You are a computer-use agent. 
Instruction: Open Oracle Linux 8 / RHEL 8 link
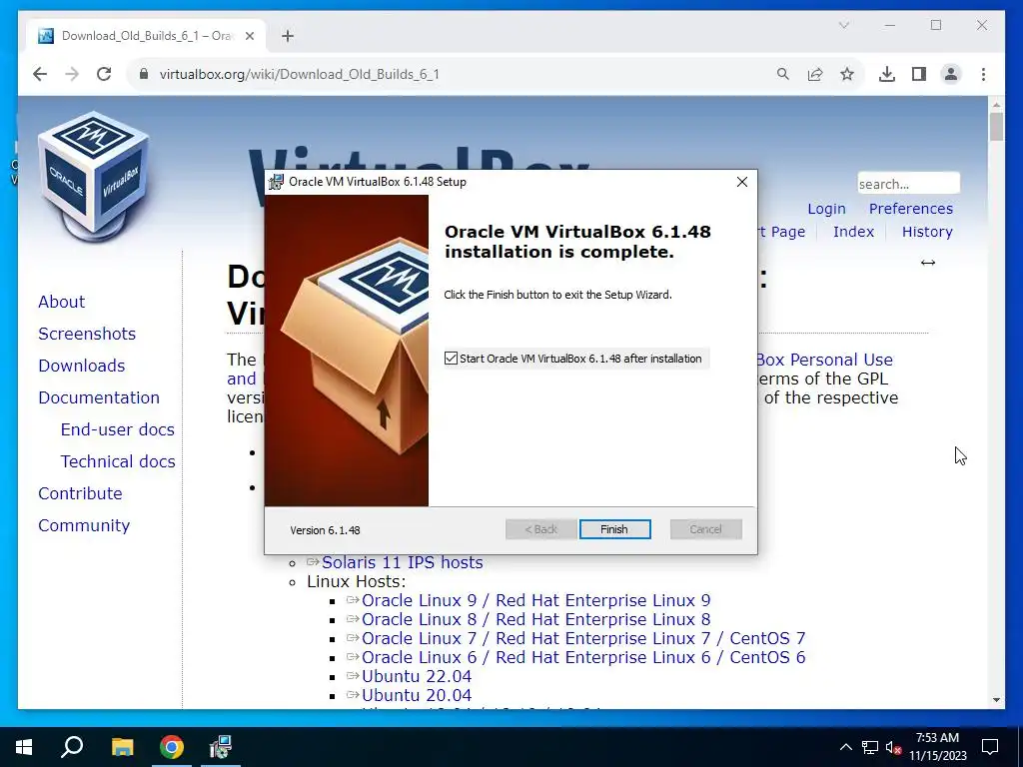[535, 619]
